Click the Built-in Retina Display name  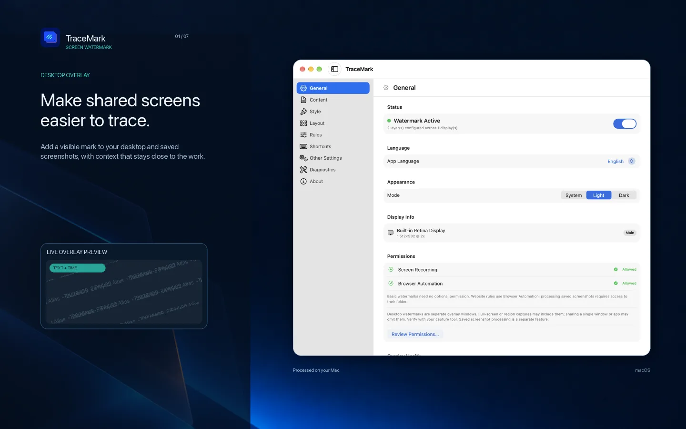[x=421, y=230]
